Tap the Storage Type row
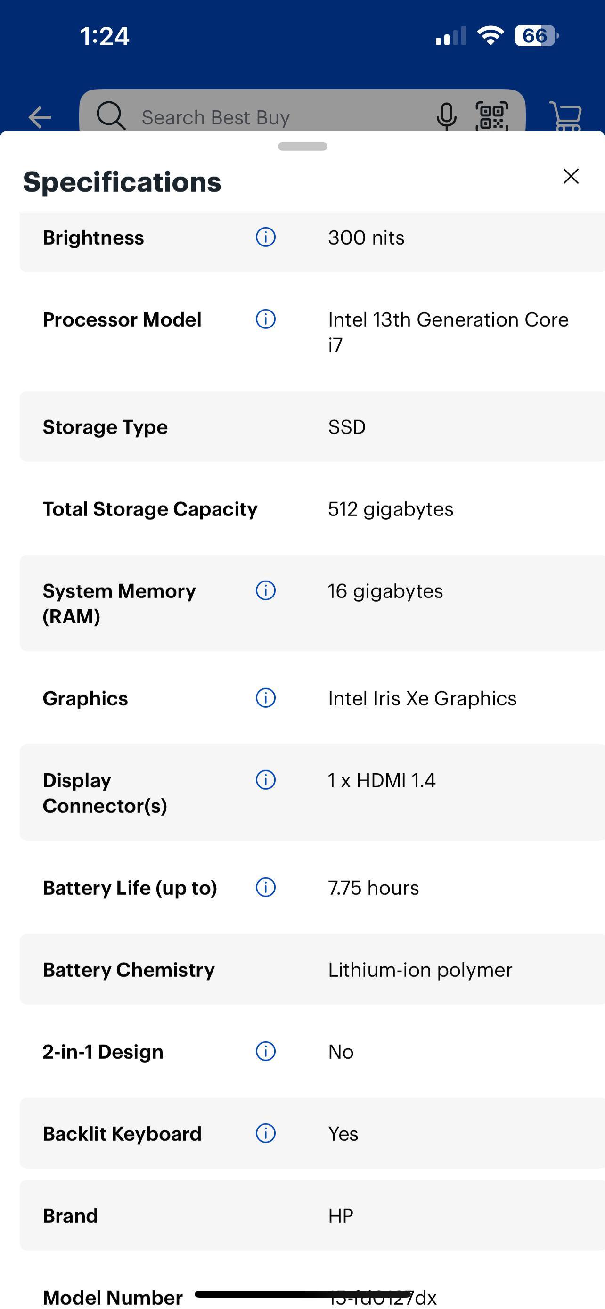Image resolution: width=605 pixels, height=1309 pixels. pyautogui.click(x=312, y=427)
